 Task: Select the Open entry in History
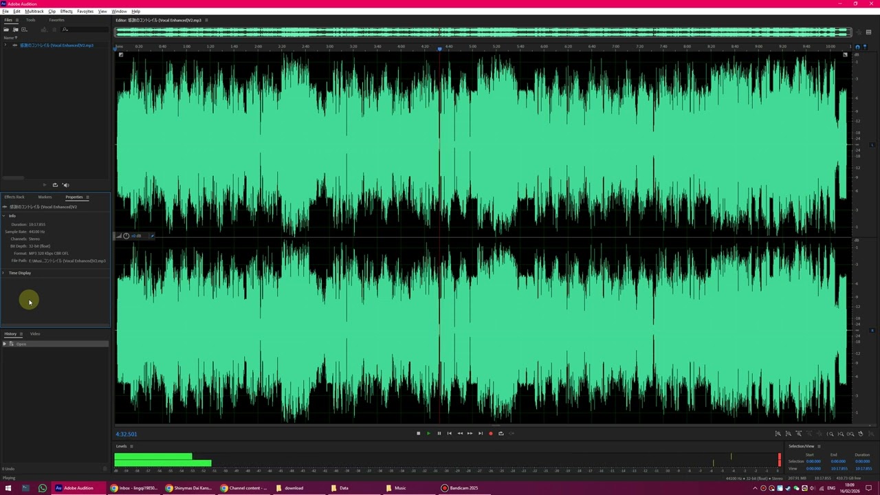55,344
